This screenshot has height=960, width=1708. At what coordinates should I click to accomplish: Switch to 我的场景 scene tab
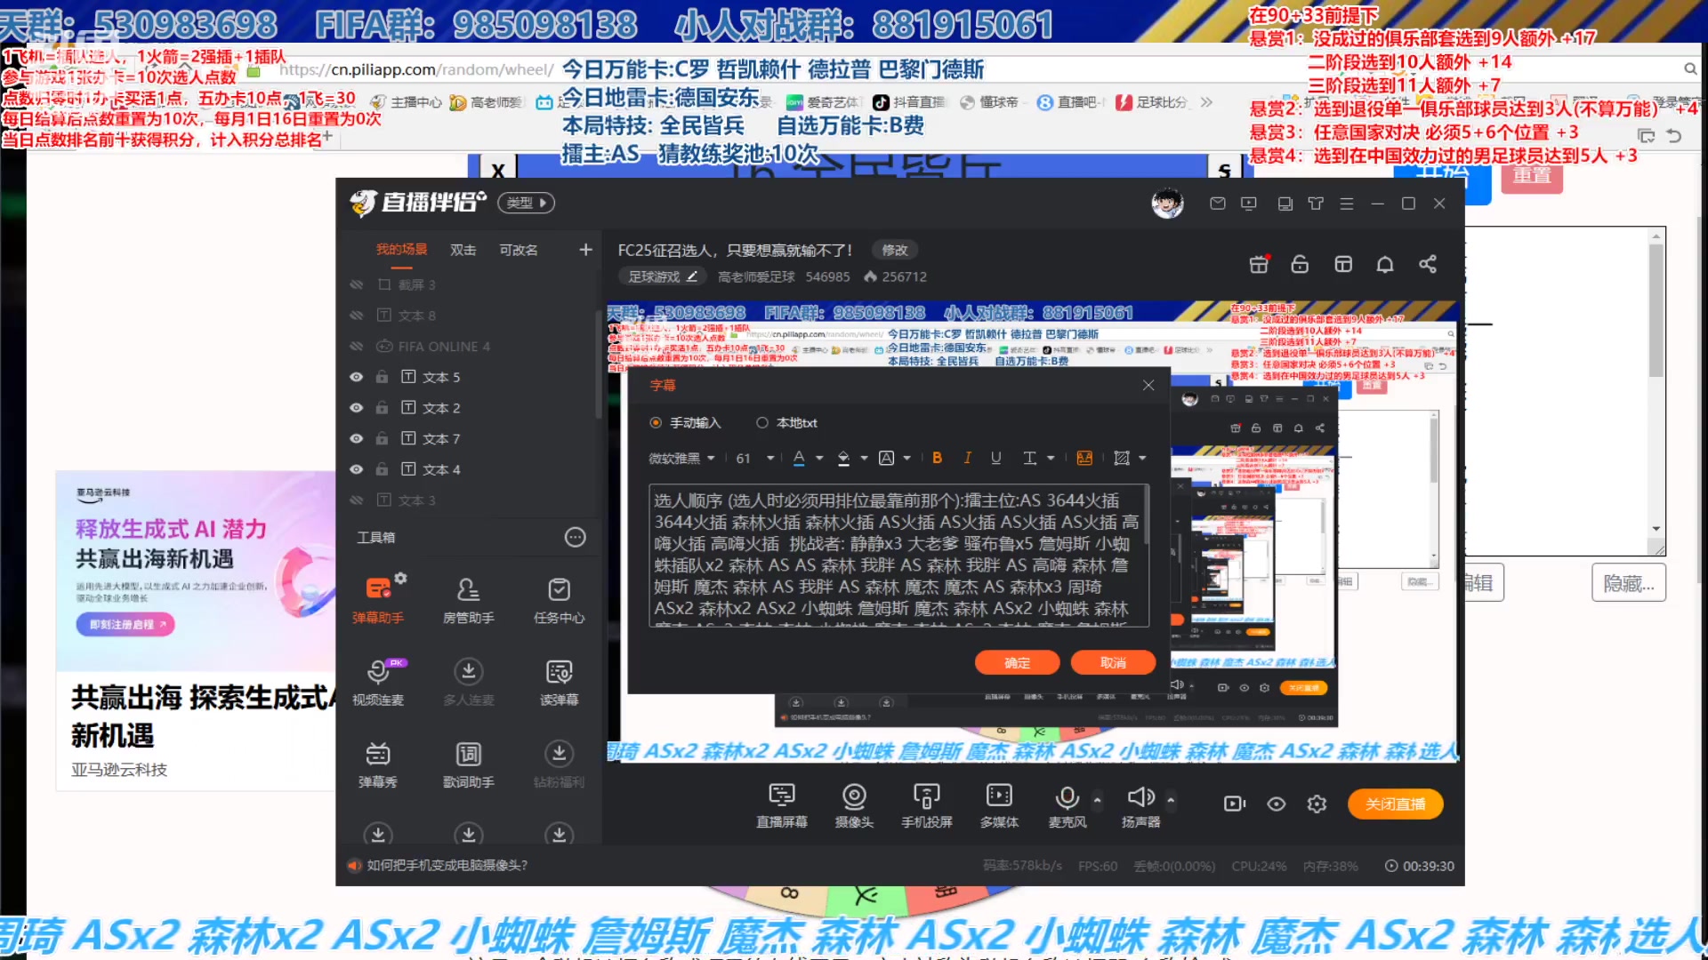coord(401,250)
